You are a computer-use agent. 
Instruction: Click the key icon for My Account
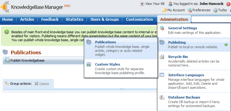coord(164,10)
